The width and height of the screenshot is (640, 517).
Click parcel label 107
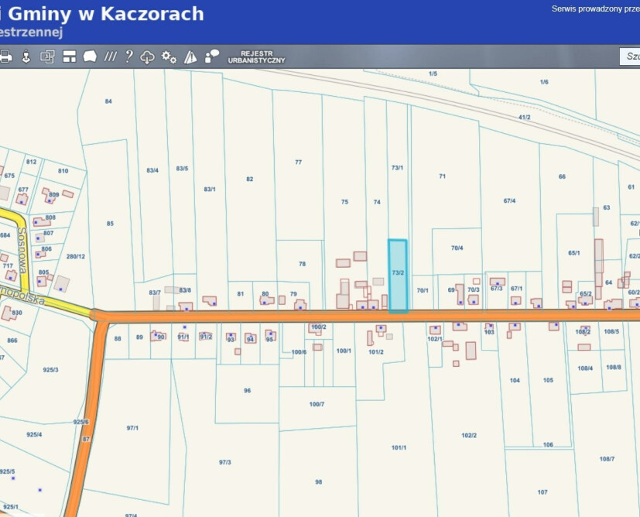point(542,492)
